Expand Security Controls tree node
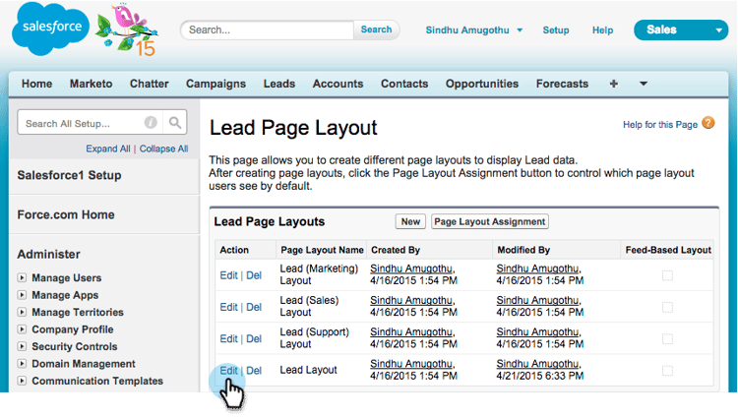The width and height of the screenshot is (738, 418). pos(22,346)
